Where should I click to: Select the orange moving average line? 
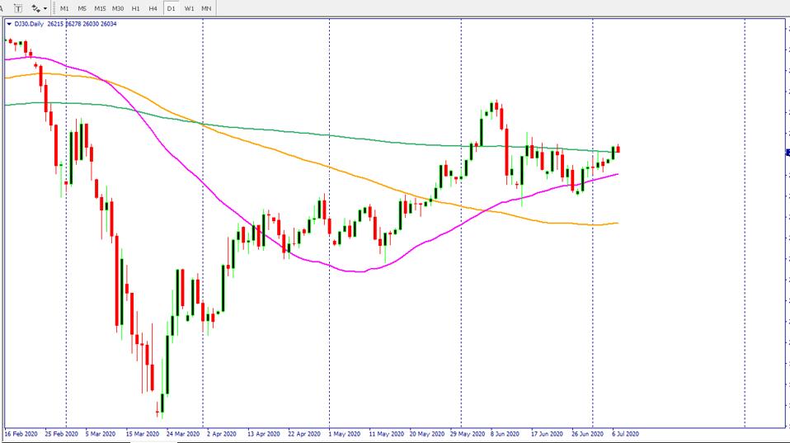click(x=330, y=169)
